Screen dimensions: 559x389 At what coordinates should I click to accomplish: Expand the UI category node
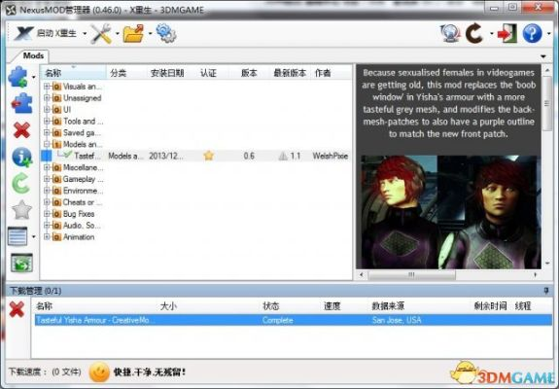click(47, 110)
